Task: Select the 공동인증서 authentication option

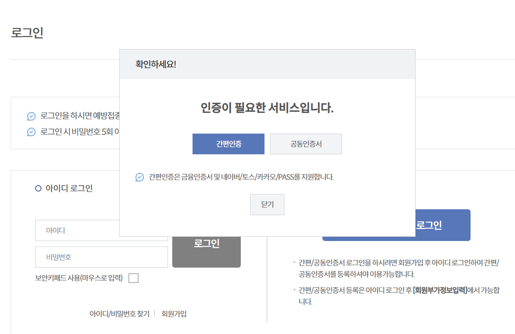Action: tap(306, 144)
